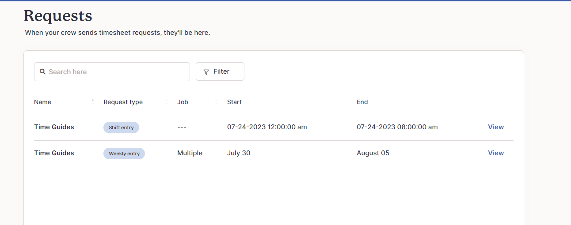Click the funnel icon beside Filter
571x225 pixels.
(206, 72)
